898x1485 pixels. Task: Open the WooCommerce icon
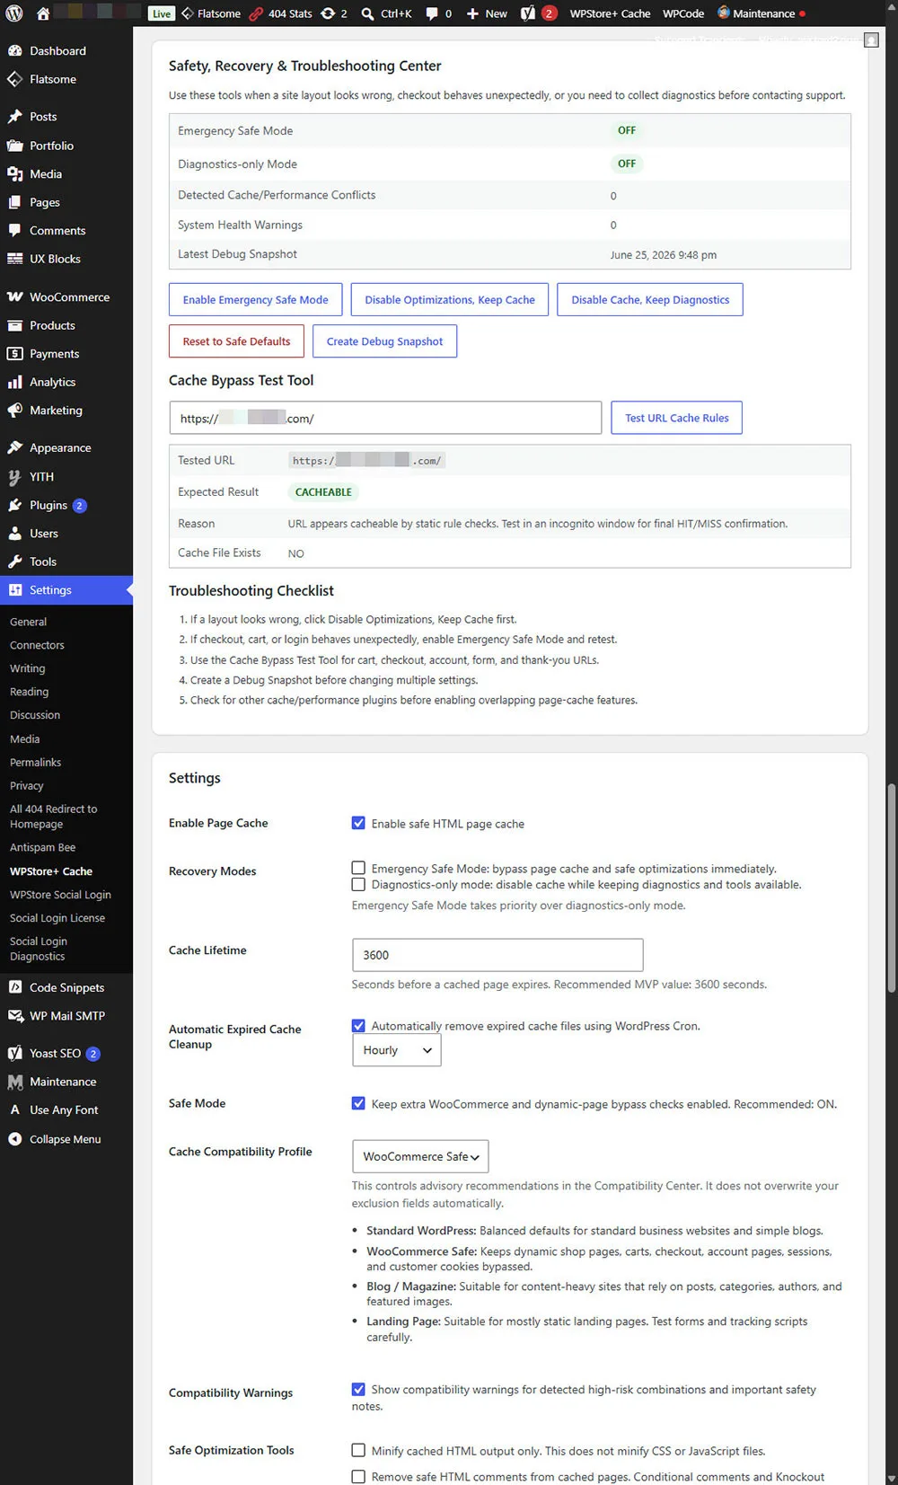tap(15, 297)
